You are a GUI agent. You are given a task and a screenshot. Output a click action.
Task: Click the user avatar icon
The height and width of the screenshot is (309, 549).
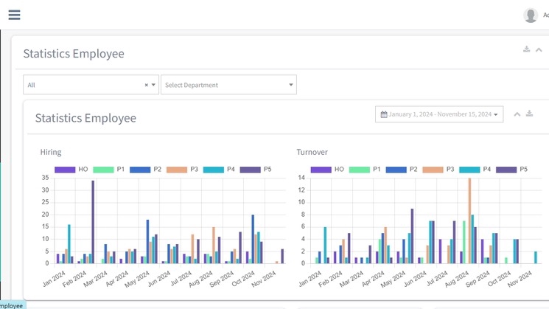pyautogui.click(x=531, y=15)
